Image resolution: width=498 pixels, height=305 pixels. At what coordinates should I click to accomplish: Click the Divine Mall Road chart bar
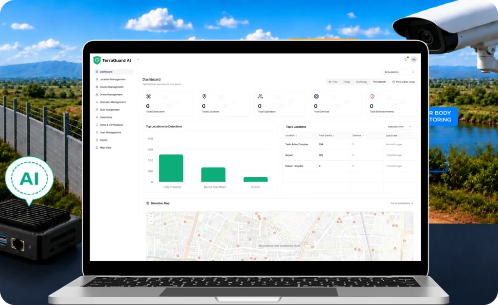(213, 175)
